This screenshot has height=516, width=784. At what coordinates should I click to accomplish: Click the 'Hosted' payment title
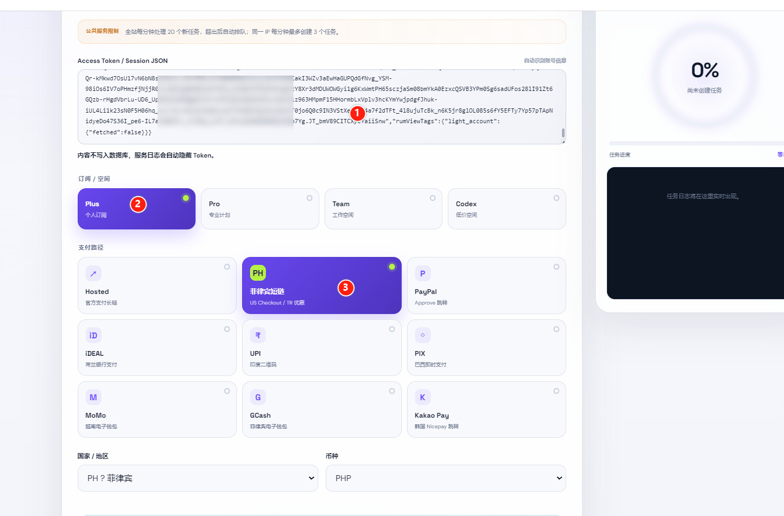click(97, 292)
